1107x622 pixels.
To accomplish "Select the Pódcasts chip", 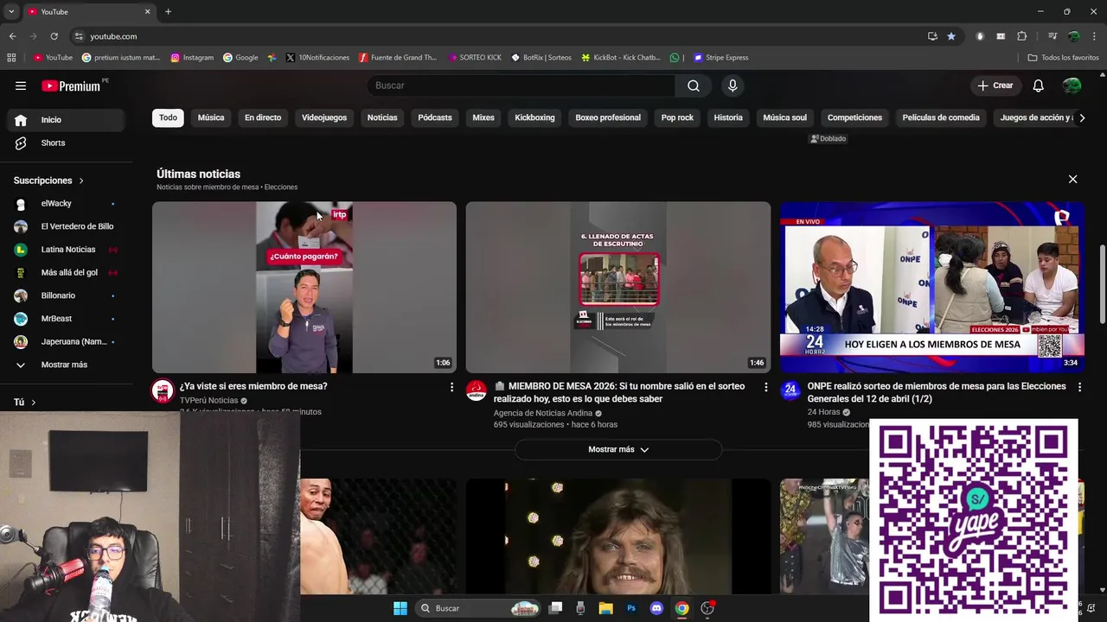I will [435, 117].
